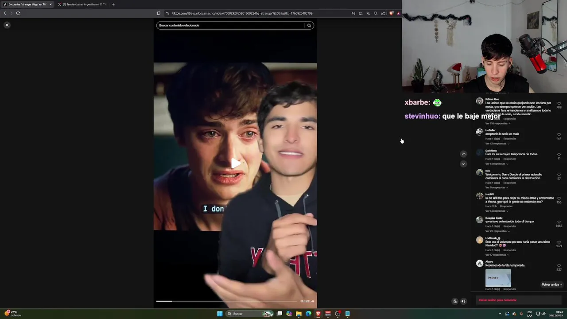Go back in browser history

[x=5, y=13]
